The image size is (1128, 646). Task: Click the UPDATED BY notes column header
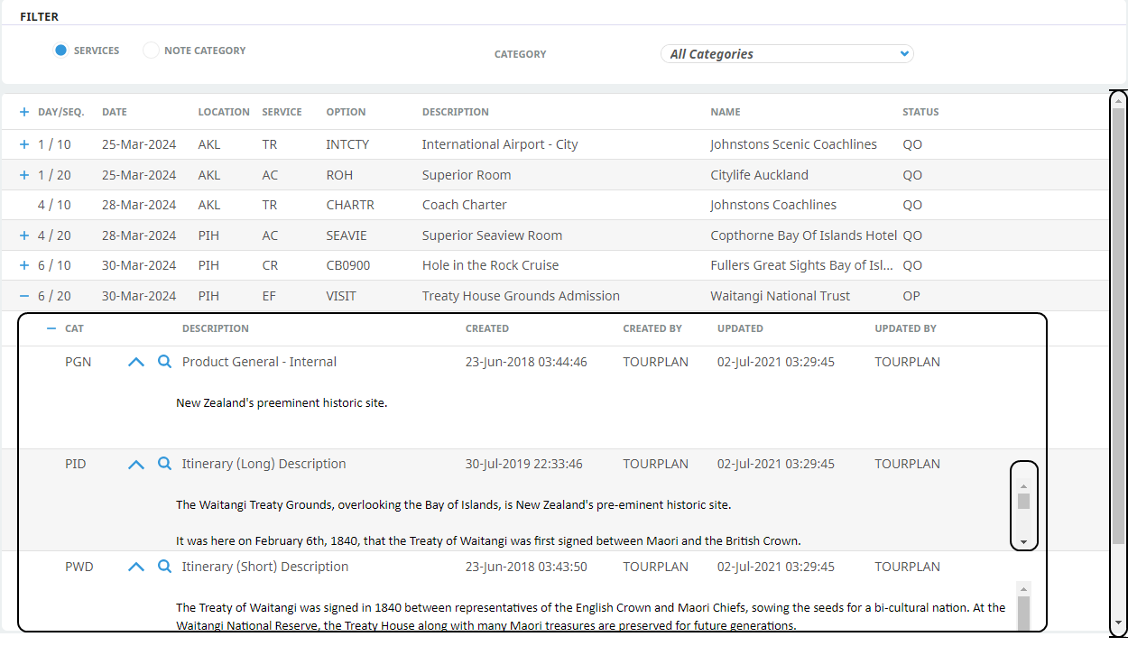point(905,328)
